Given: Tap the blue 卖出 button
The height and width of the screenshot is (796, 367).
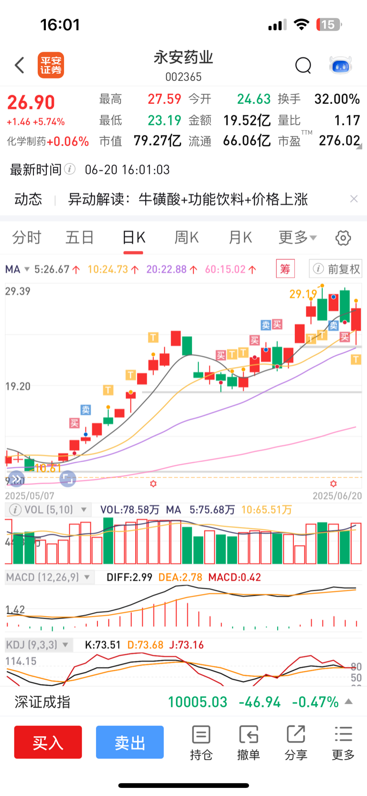Looking at the screenshot, I should (130, 742).
